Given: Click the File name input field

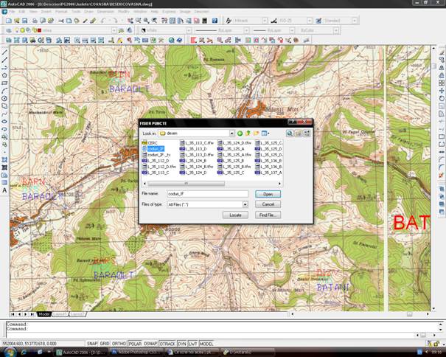Looking at the screenshot, I should tap(206, 194).
